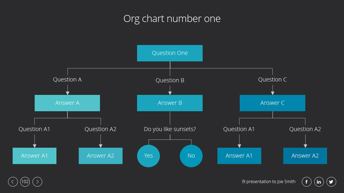Select the dark blue Answer C box
The height and width of the screenshot is (193, 344).
(x=272, y=103)
